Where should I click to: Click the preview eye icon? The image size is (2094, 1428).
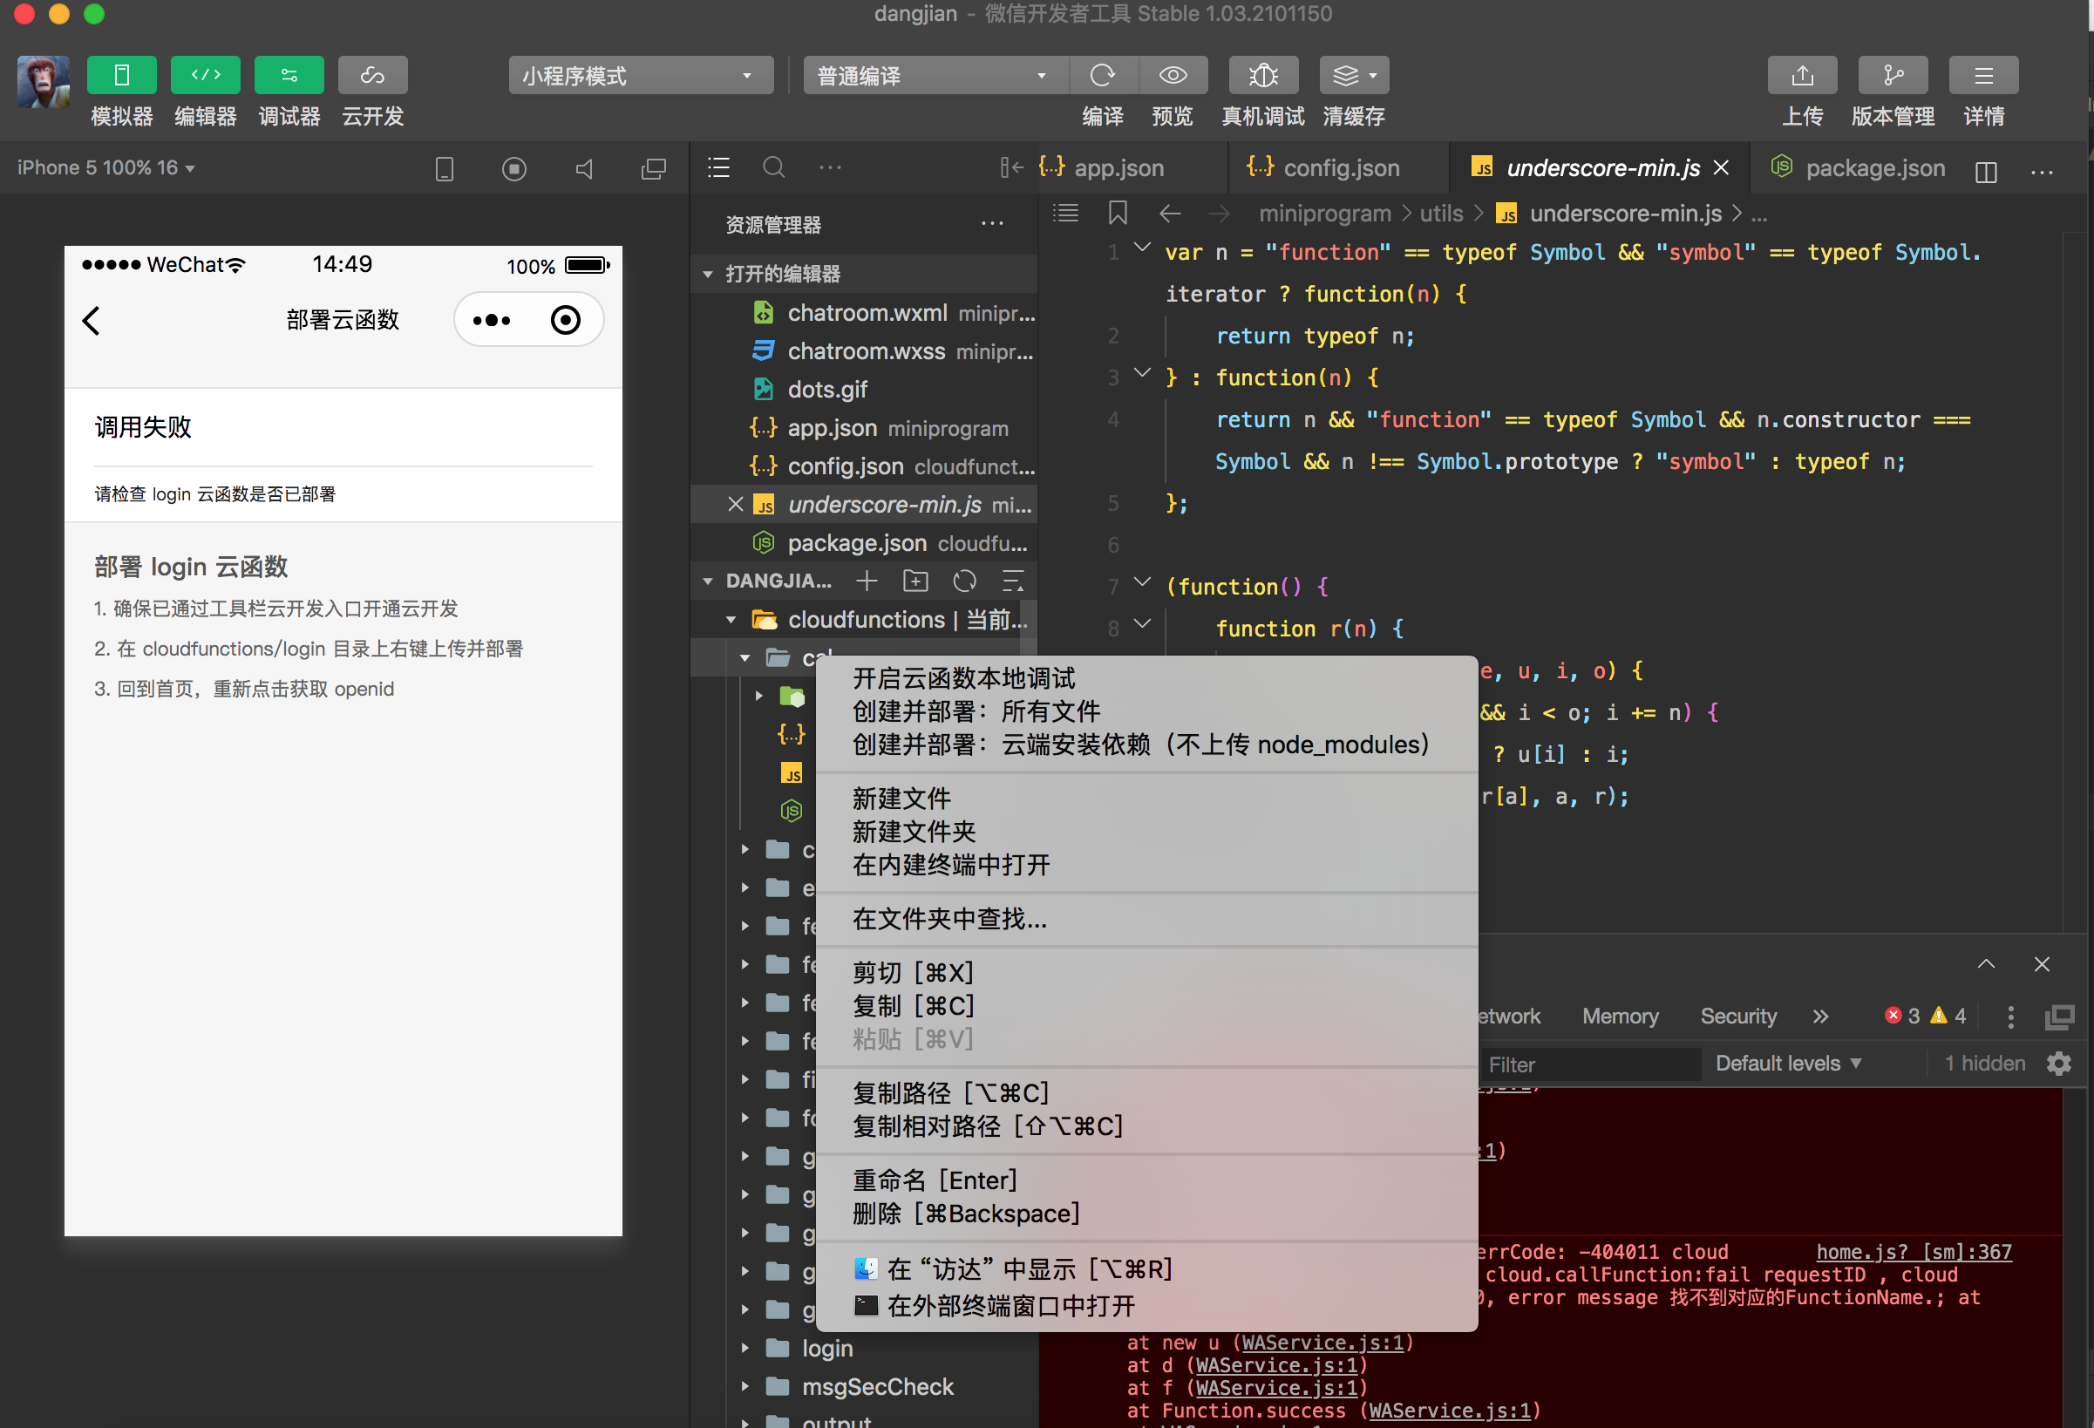coord(1173,76)
